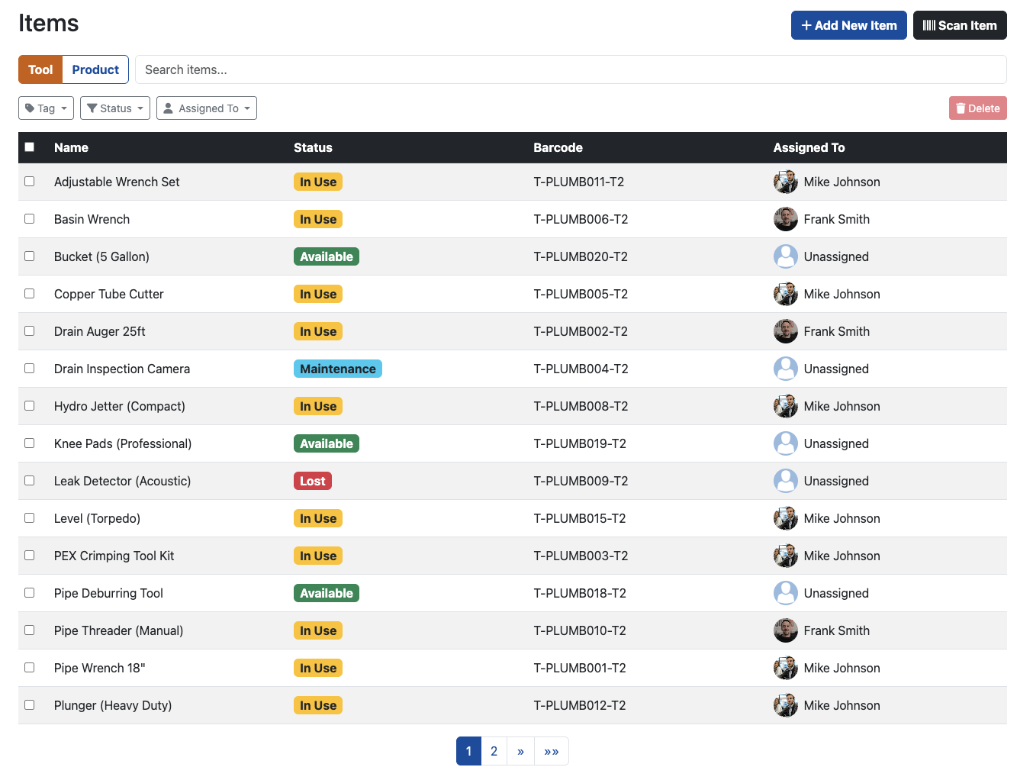Click the tag icon in the Tag filter

(x=29, y=108)
